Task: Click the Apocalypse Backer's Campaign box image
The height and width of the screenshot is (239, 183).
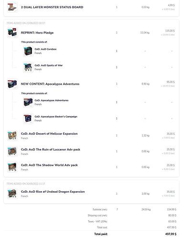Action: point(28,119)
